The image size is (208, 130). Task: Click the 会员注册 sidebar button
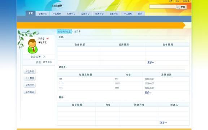pos(30,85)
